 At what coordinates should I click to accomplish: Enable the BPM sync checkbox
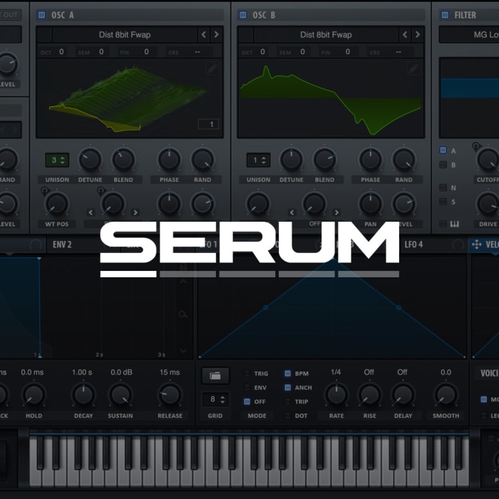click(287, 374)
